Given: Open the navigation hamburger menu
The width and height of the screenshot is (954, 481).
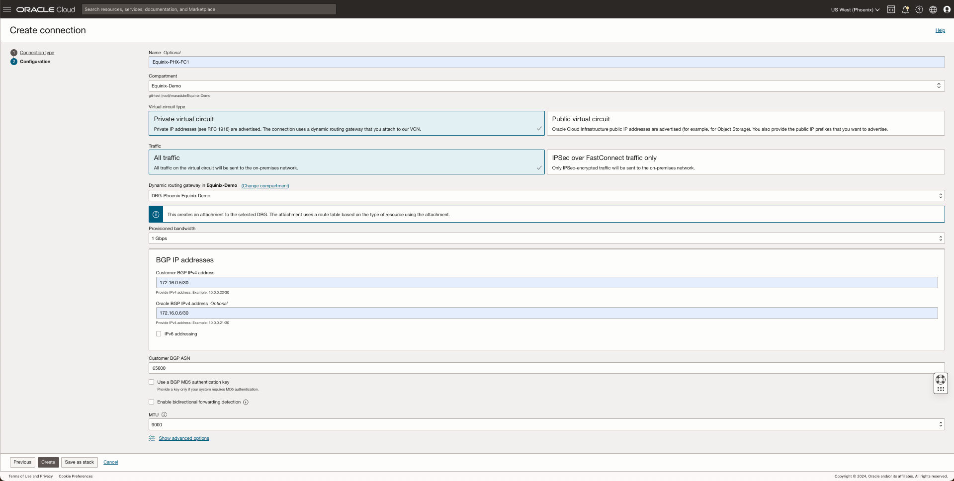Looking at the screenshot, I should (x=7, y=9).
